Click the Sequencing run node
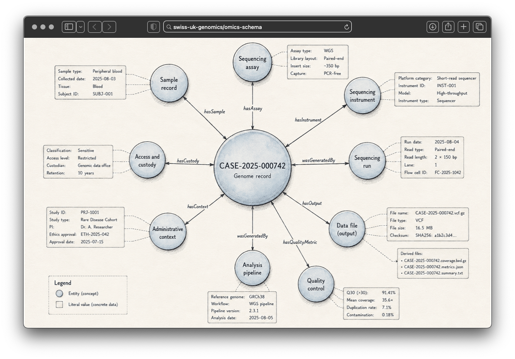Viewport: 515px width, 359px height. pos(367,161)
